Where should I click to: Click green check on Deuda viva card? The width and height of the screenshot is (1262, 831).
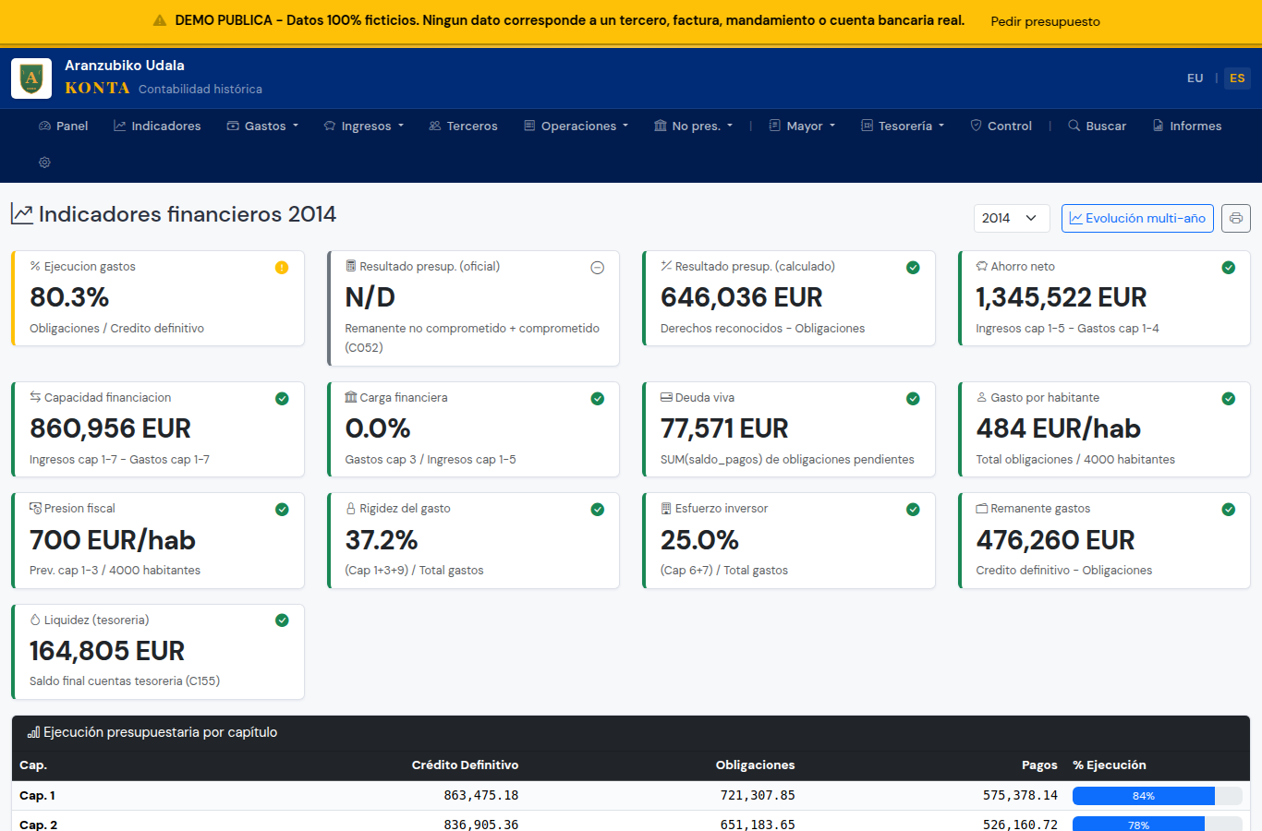(x=913, y=399)
